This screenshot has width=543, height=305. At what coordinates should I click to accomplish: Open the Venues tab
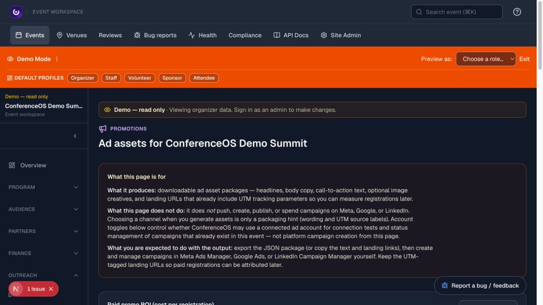(72, 35)
